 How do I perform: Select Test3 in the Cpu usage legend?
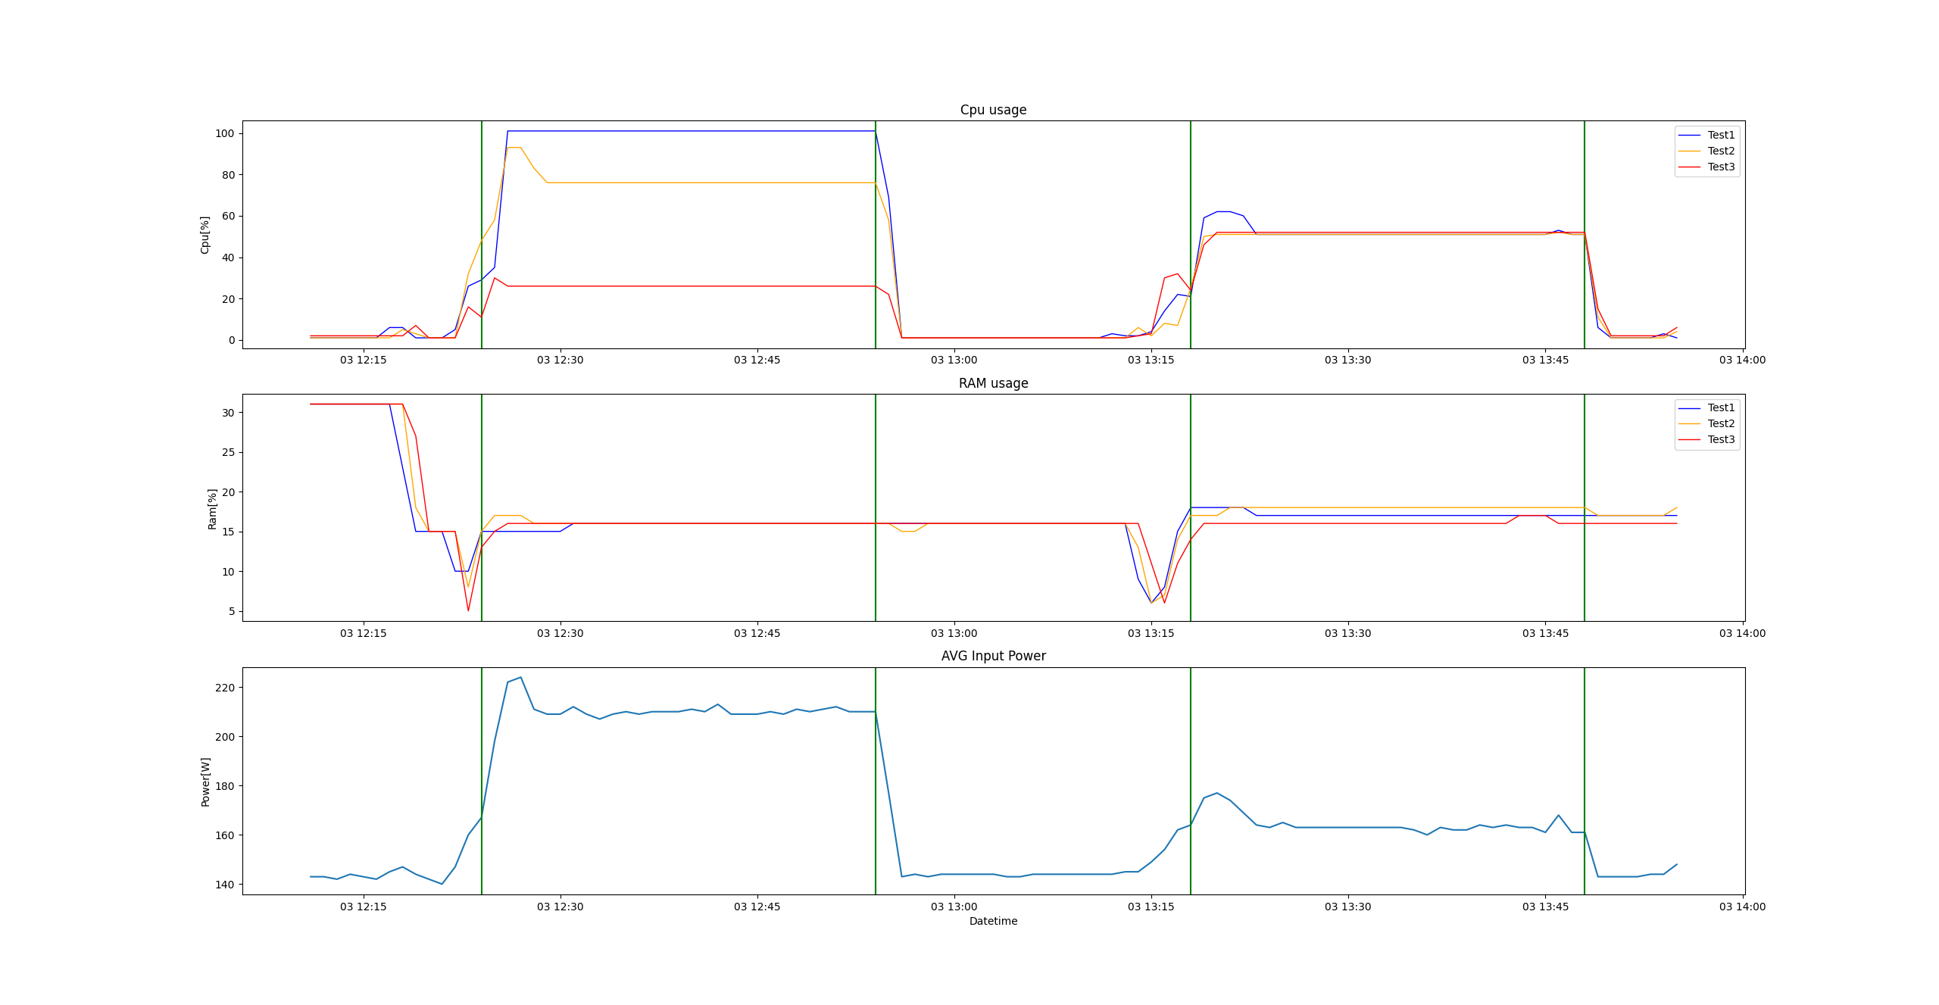(x=1721, y=167)
